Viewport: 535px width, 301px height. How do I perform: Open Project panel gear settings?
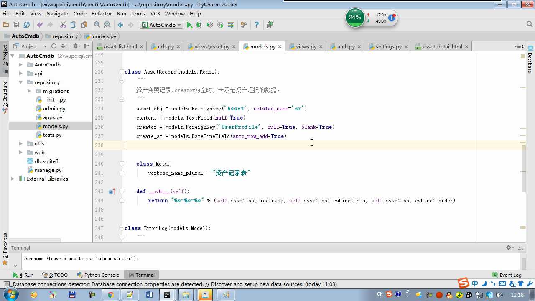point(76,46)
